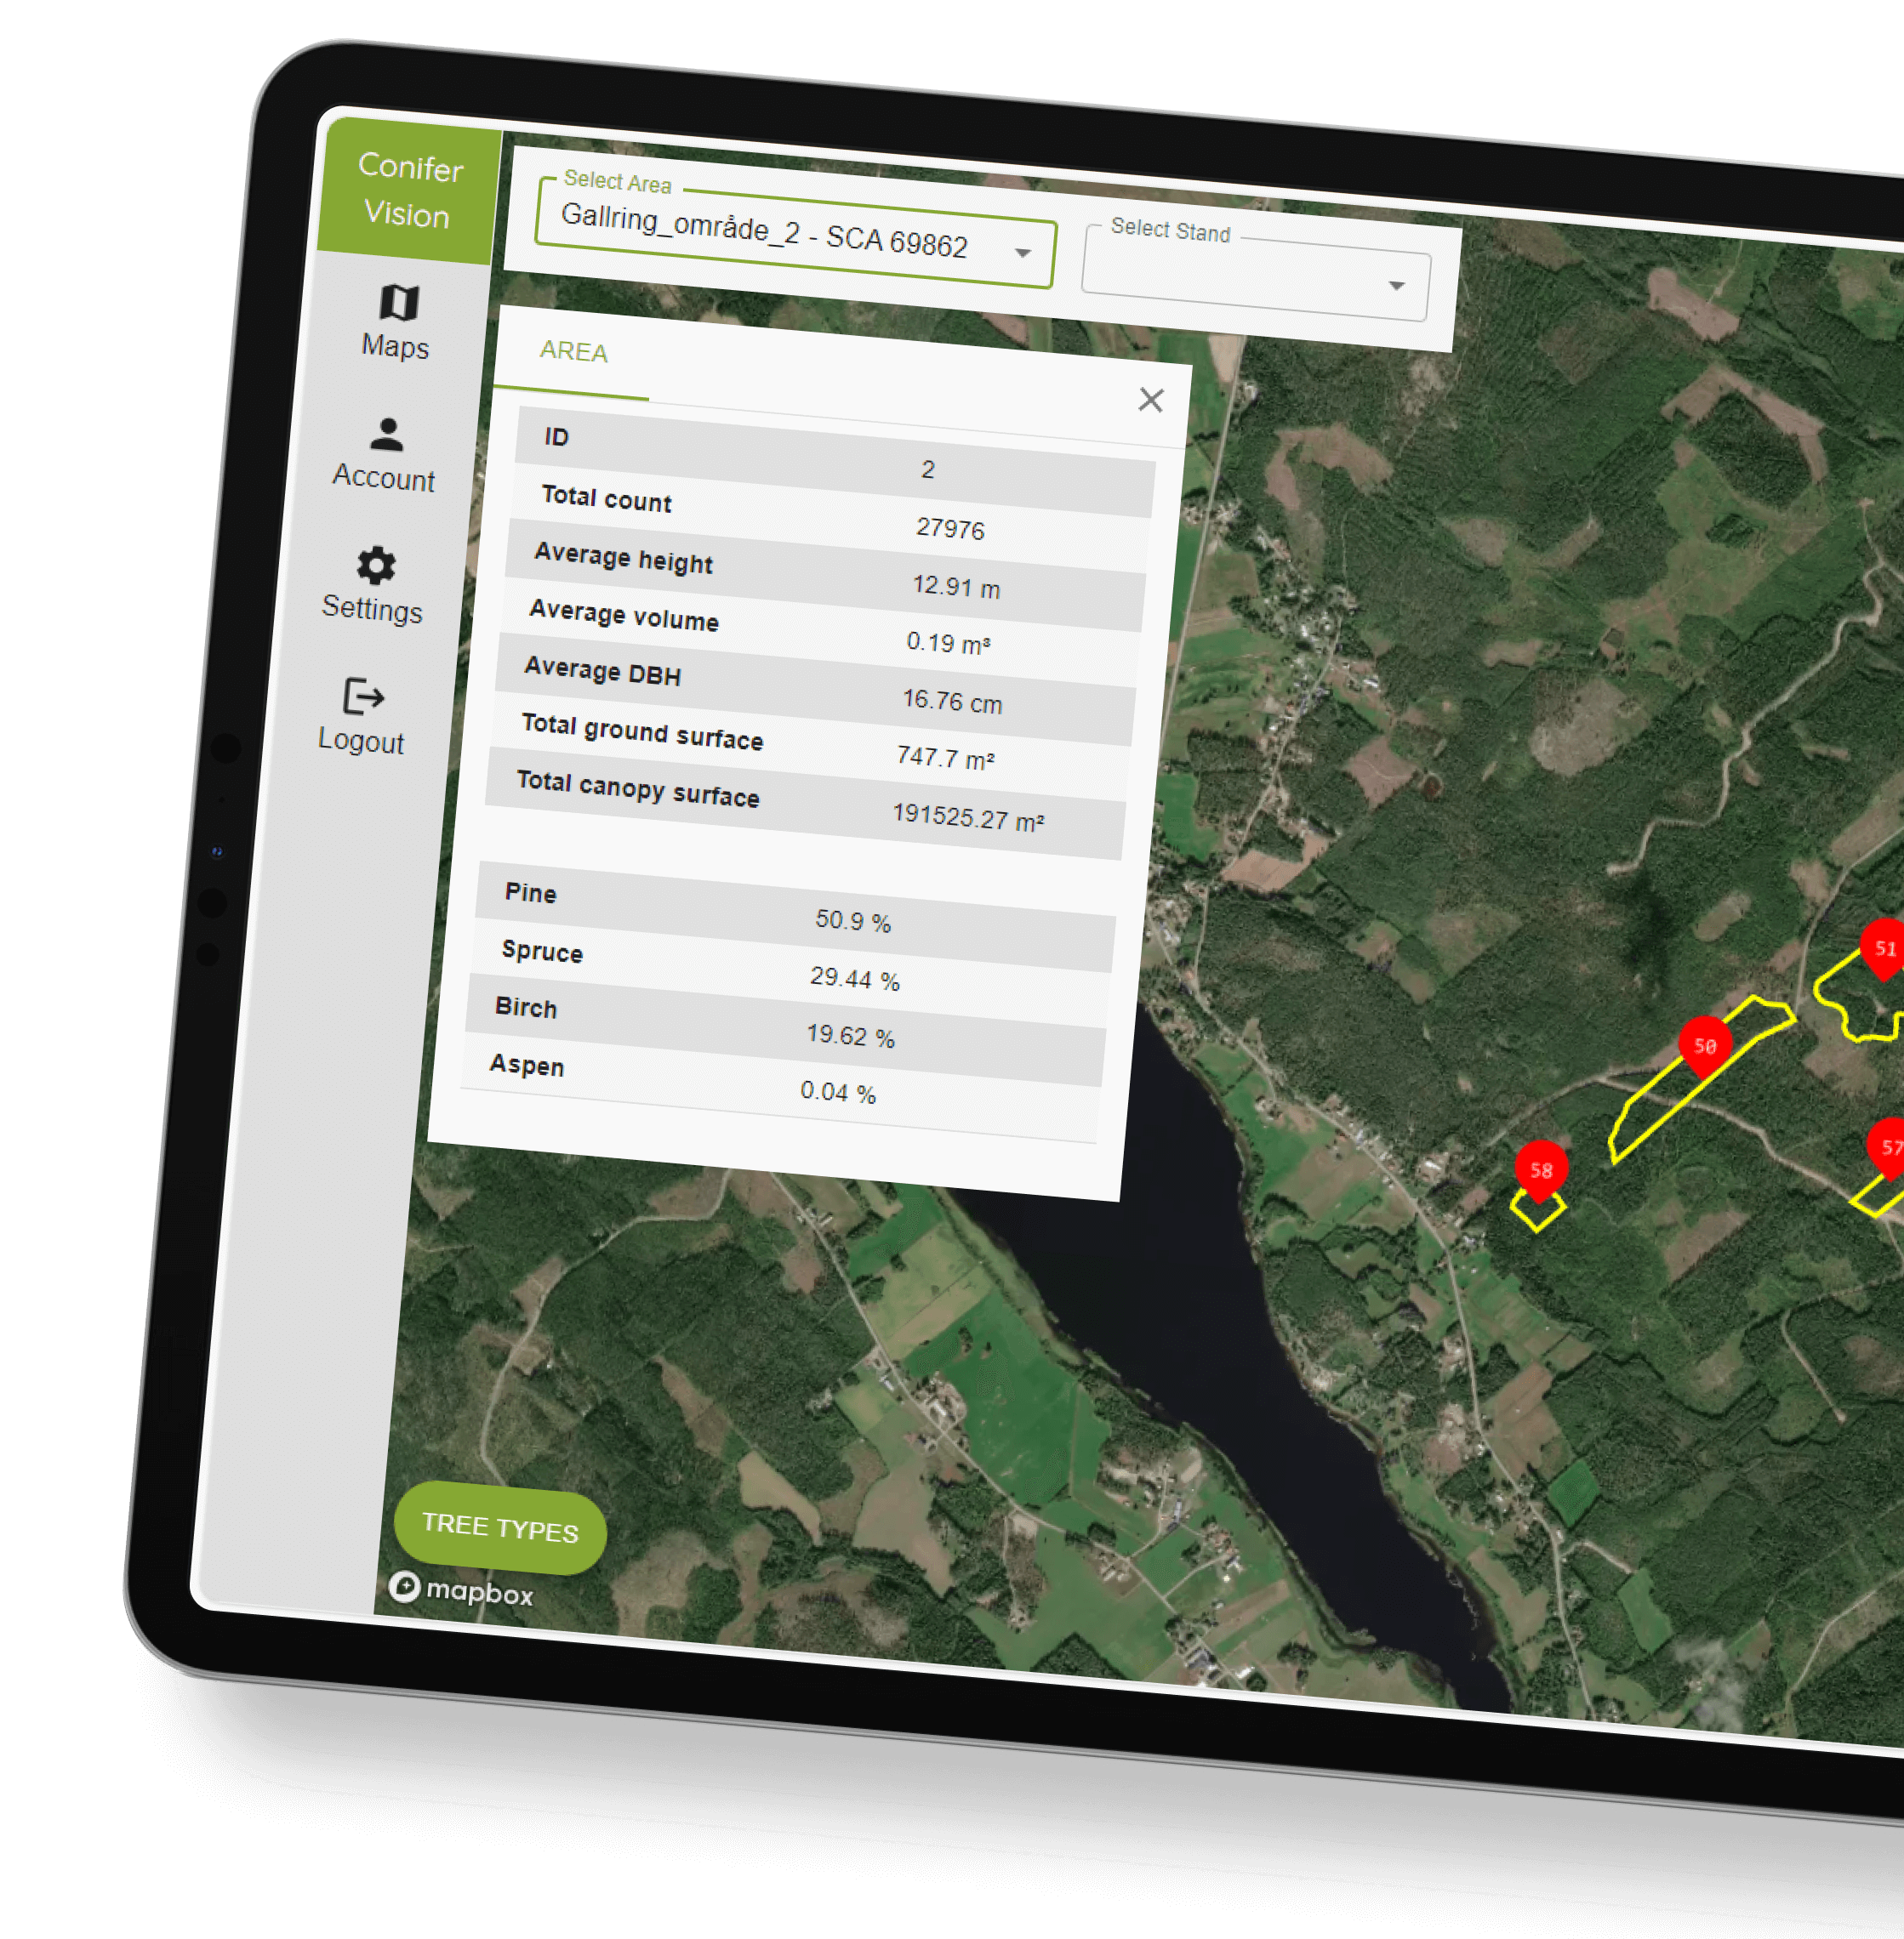Image resolution: width=1904 pixels, height=1939 pixels.
Task: Open the Maps section icon
Action: [x=399, y=303]
